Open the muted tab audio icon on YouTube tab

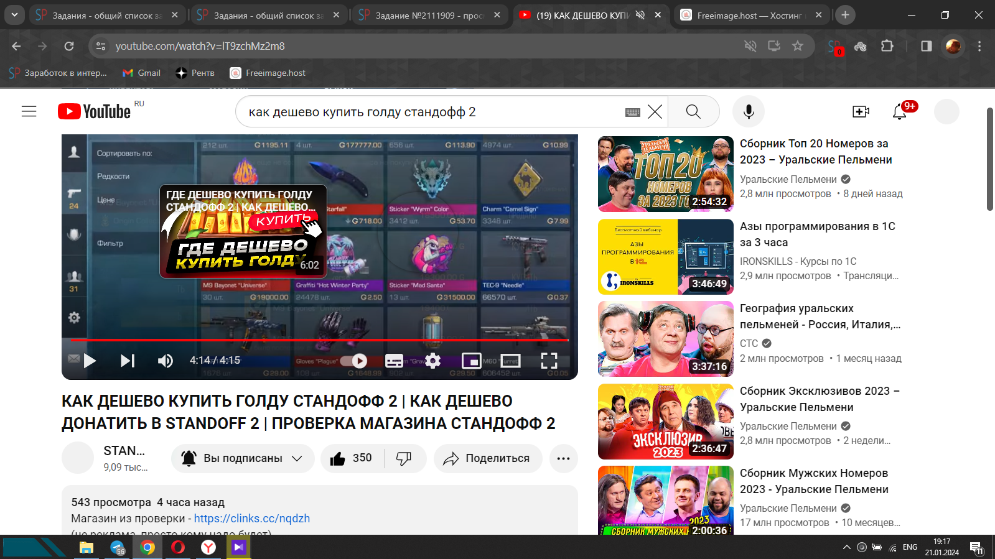[x=640, y=15]
